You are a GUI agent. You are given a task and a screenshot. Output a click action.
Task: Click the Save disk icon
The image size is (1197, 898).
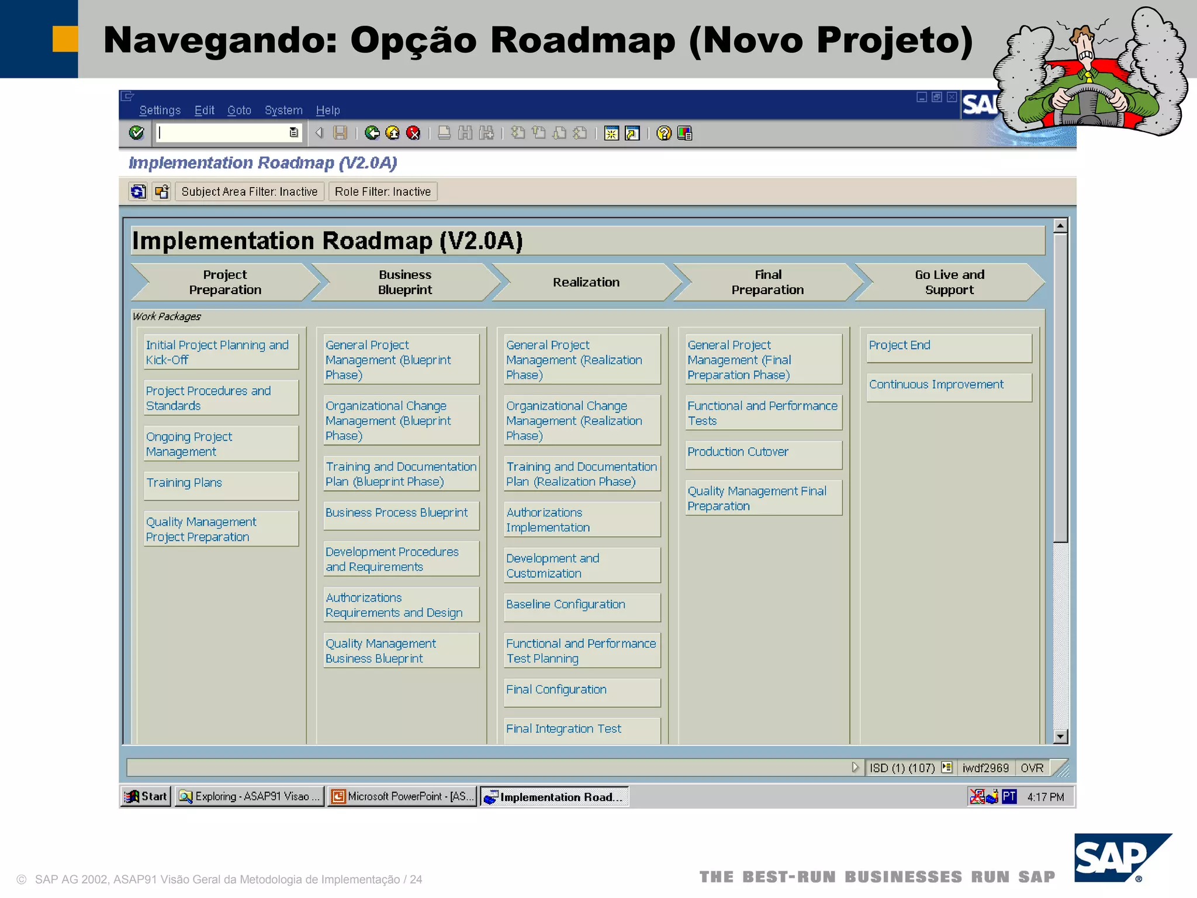pyautogui.click(x=340, y=133)
